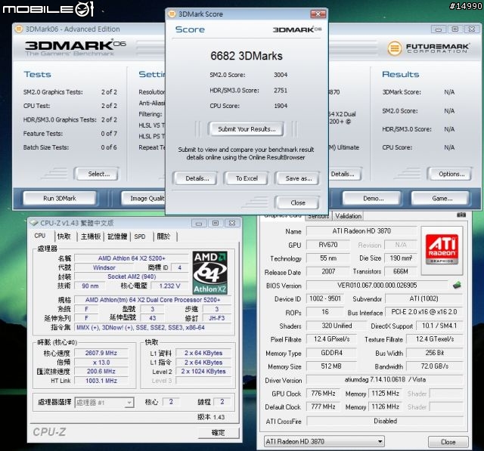Click the Game button in 3DMark06
The image size is (484, 451).
(x=442, y=198)
